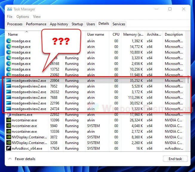Click the End task button
Viewport: 195px width, 172px height.
tap(175, 159)
